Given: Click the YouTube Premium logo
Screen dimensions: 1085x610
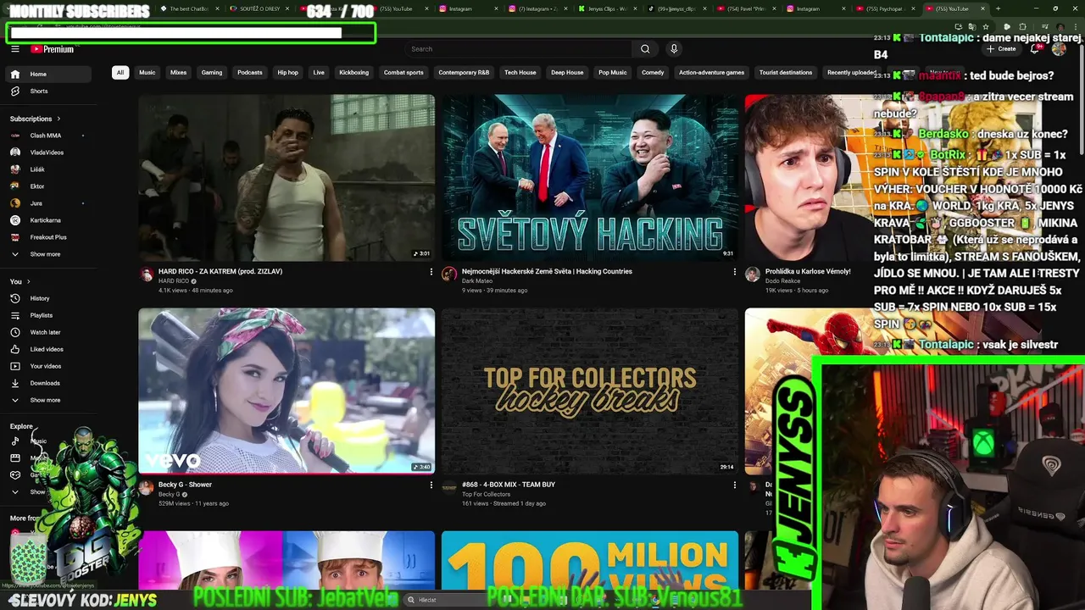Looking at the screenshot, I should coord(53,49).
